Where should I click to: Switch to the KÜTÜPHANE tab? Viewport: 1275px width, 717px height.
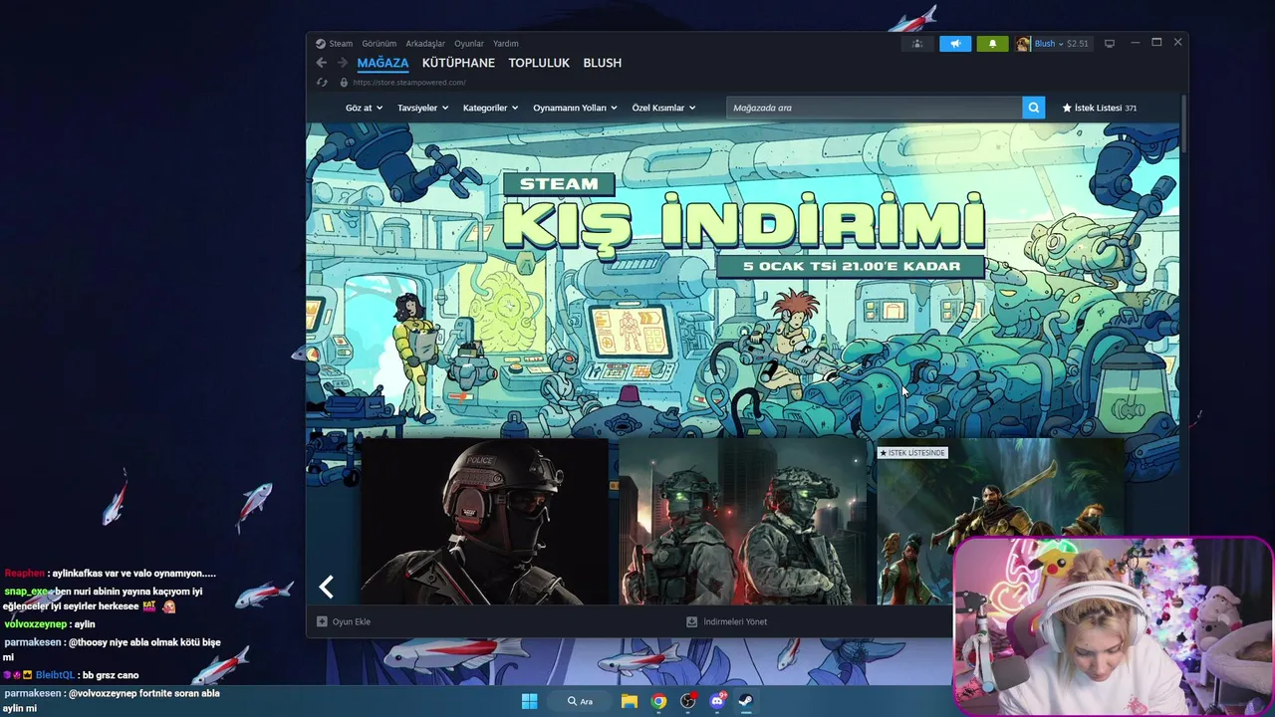point(458,63)
